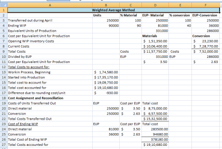Click the 331000 cell in row 5
Viewport: 222px width, 149px height.
[155, 31]
